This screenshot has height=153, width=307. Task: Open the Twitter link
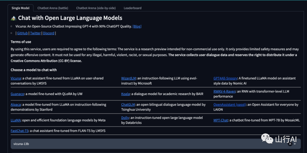35,33
